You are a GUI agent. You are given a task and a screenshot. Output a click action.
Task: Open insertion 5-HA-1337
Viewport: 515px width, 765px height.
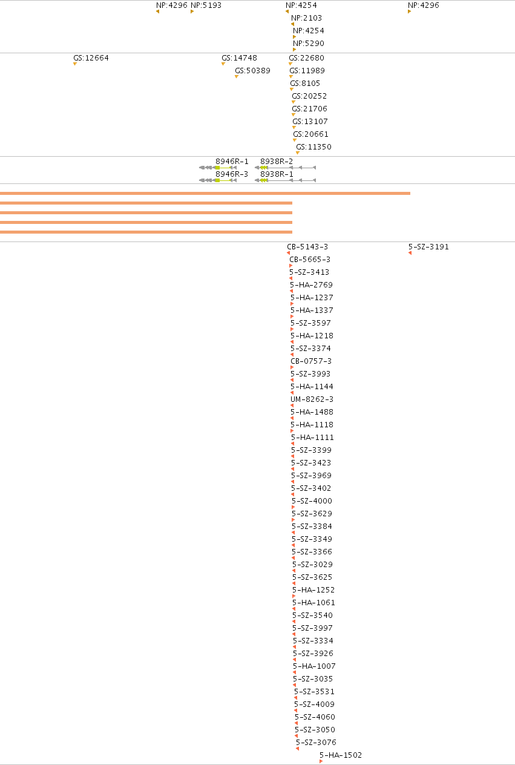click(312, 311)
